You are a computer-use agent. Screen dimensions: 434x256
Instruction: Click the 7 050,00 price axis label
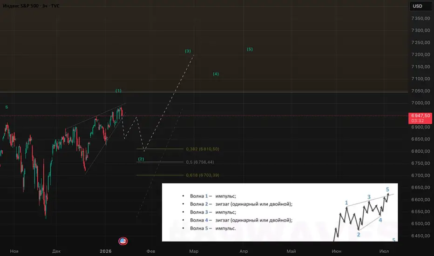pyautogui.click(x=420, y=91)
